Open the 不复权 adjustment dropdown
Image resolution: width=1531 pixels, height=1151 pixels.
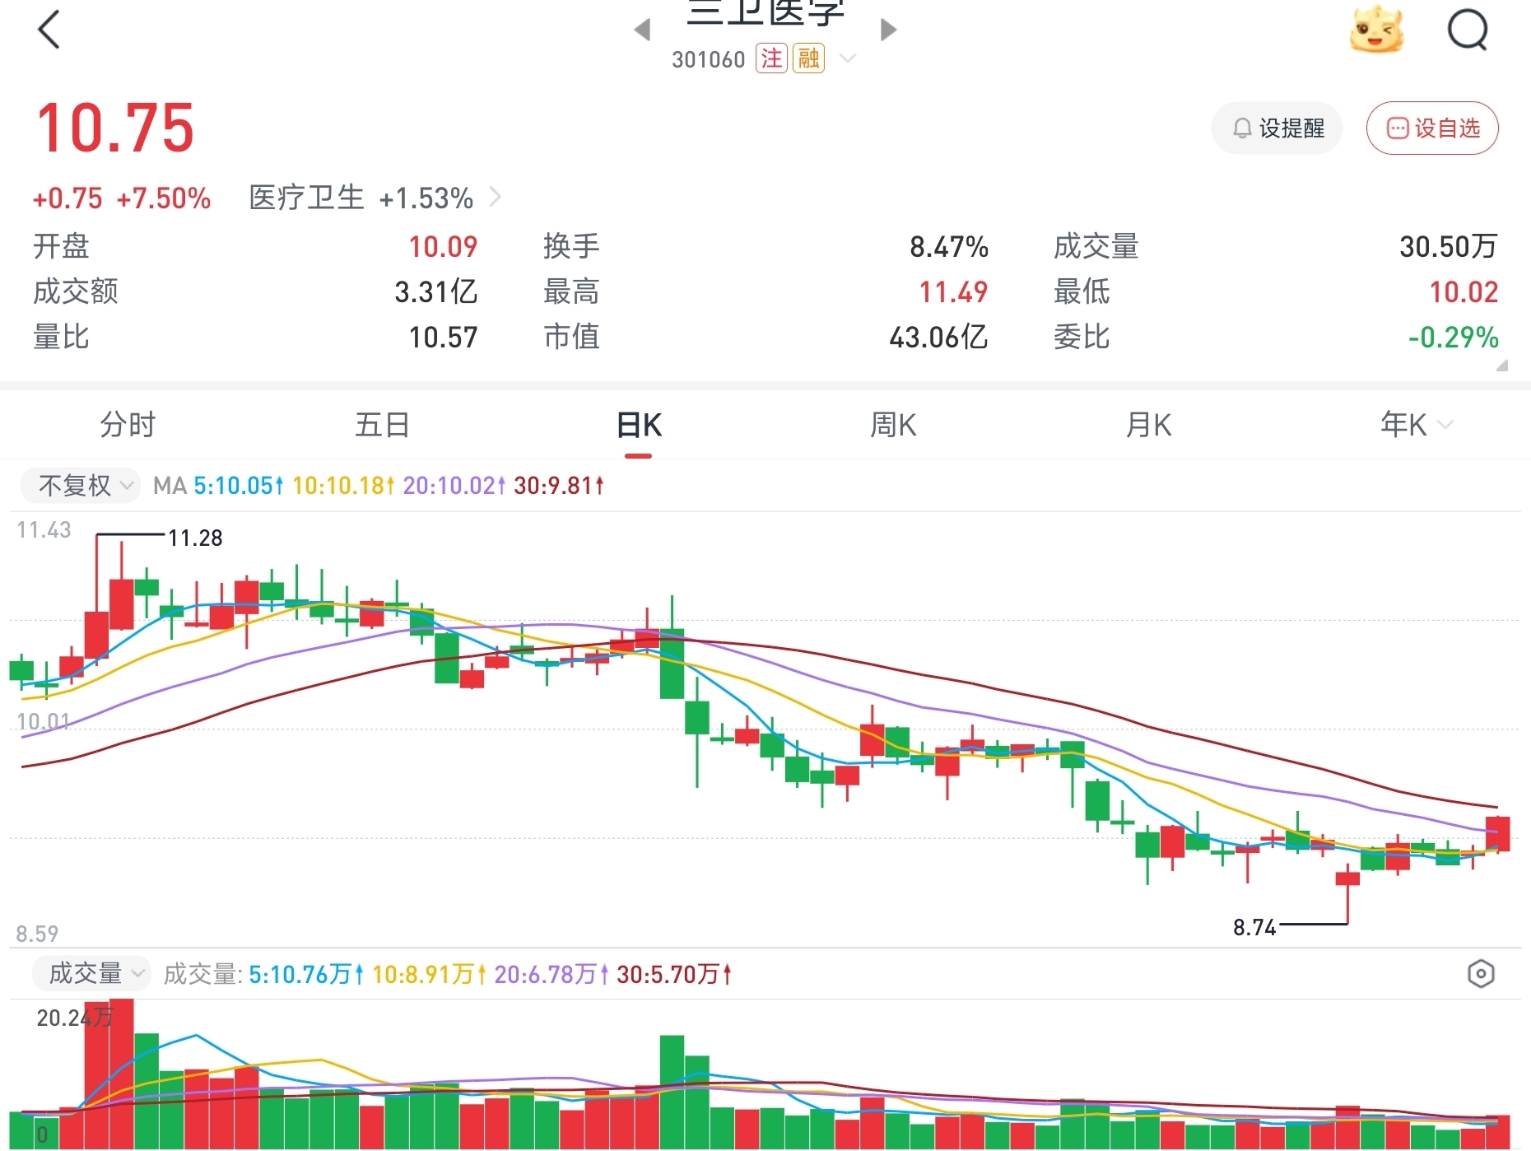[x=81, y=485]
